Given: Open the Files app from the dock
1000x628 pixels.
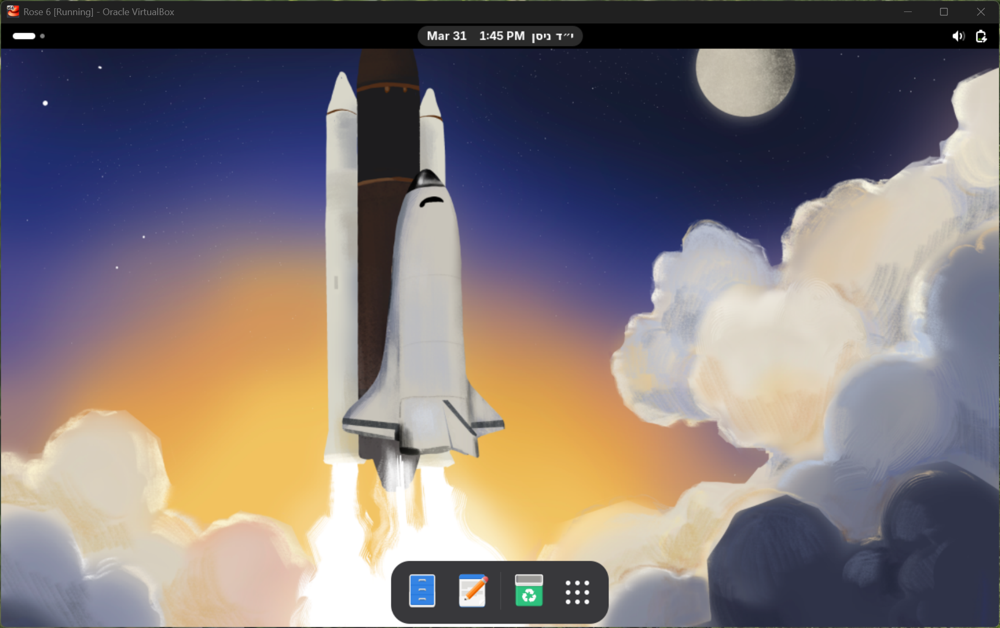Looking at the screenshot, I should pos(422,591).
